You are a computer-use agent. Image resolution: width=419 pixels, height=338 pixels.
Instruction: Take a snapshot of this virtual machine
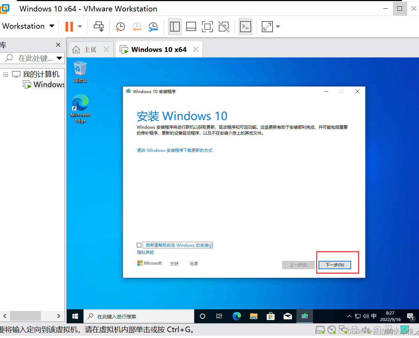pos(120,27)
